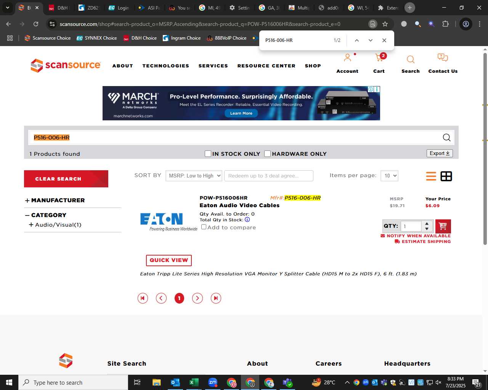Enable HARDWARE ONLY checkbox
Viewport: 488px width, 390px height.
pyautogui.click(x=268, y=153)
